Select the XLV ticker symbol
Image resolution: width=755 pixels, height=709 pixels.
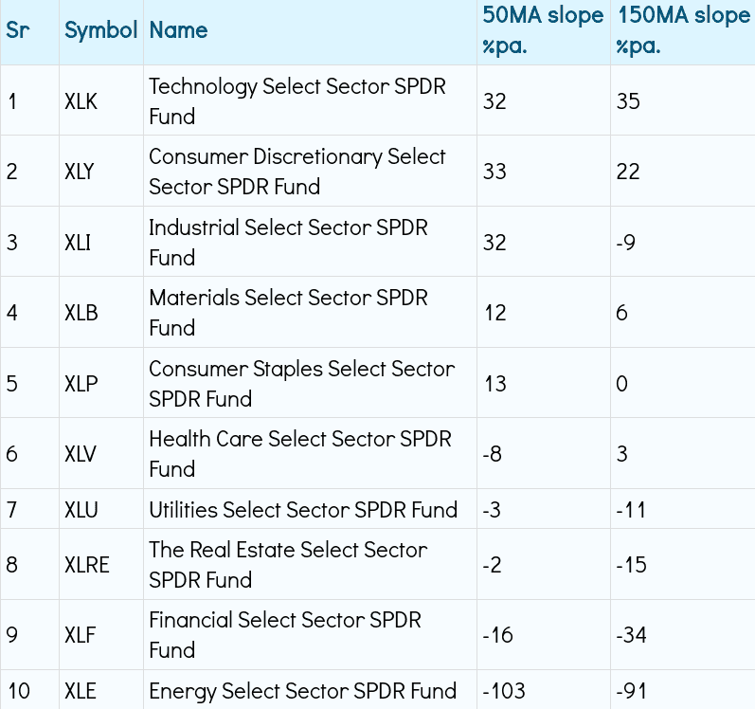point(81,453)
